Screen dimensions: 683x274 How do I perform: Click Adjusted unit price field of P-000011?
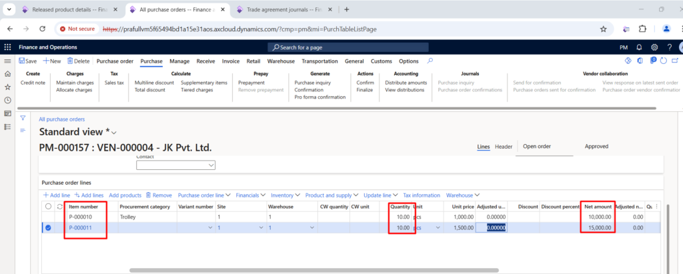click(x=491, y=227)
